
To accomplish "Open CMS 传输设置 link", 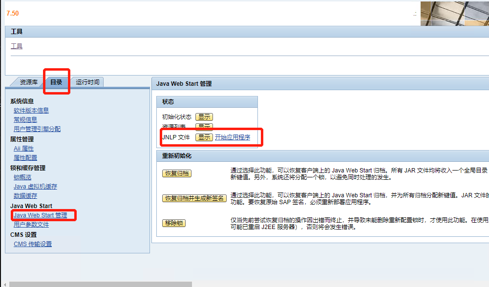I will [x=33, y=244].
